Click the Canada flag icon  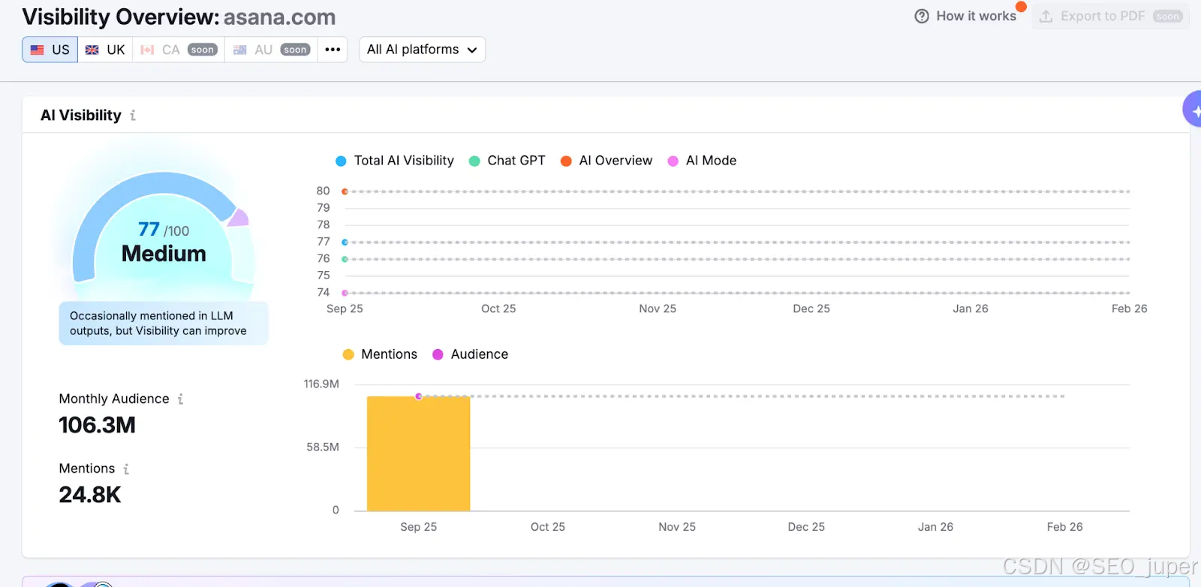coord(147,50)
